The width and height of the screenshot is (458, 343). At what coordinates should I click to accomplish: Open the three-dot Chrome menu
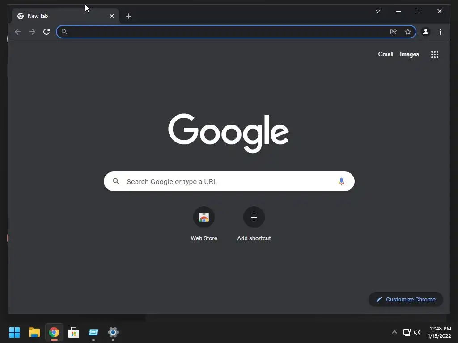click(x=440, y=32)
